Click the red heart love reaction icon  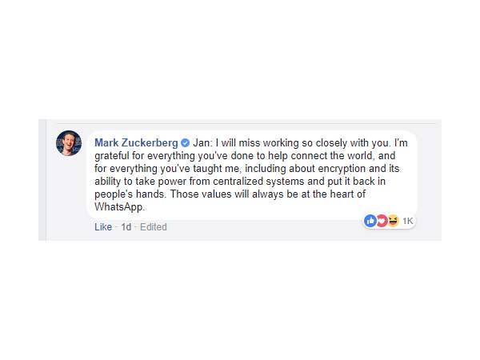(x=381, y=221)
